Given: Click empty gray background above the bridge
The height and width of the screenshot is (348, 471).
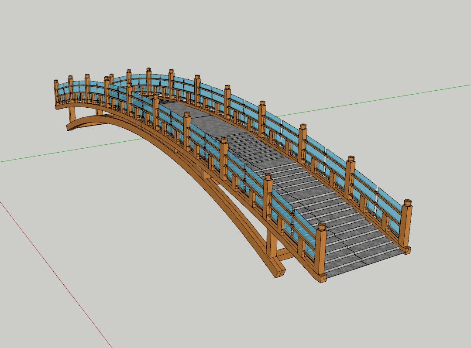Looking at the screenshot, I should click(x=262, y=35).
